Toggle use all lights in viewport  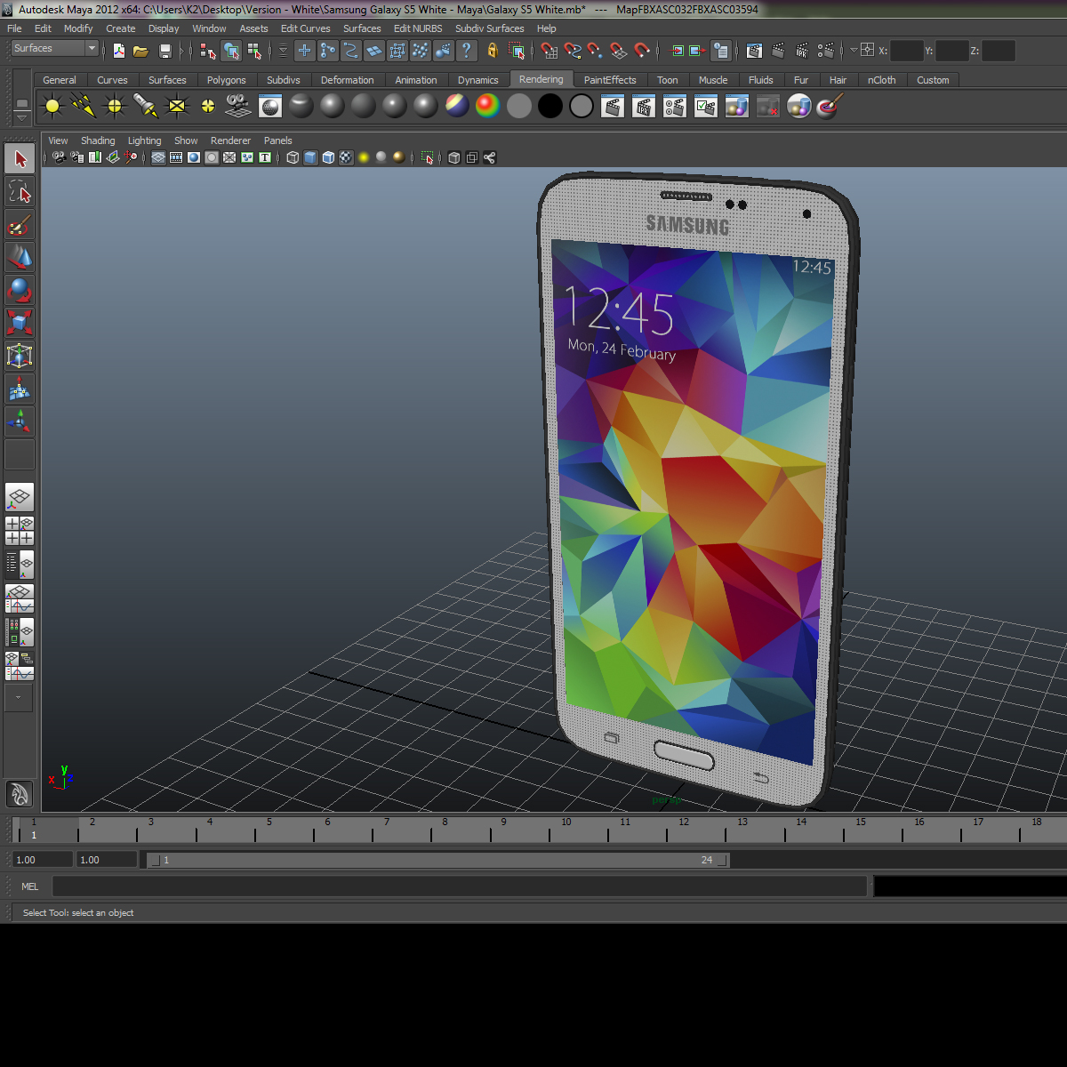364,157
